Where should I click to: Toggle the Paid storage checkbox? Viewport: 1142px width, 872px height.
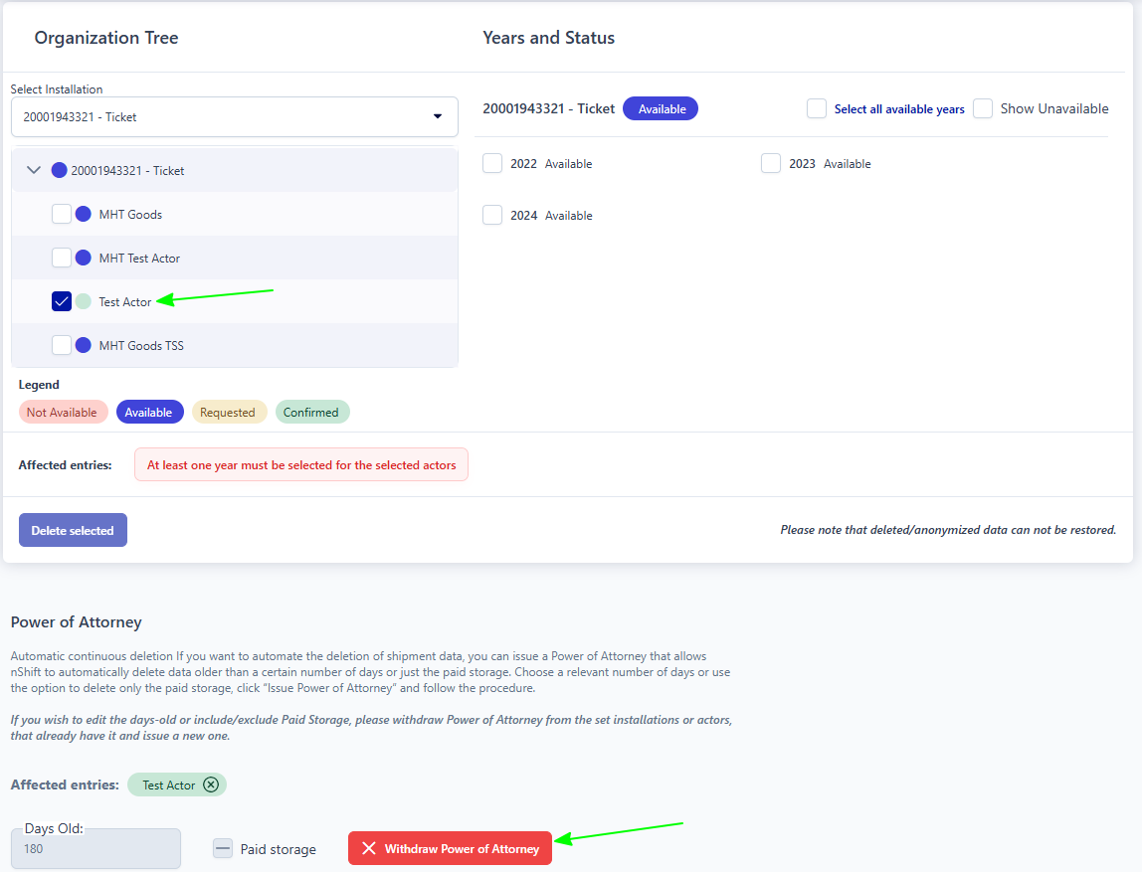click(x=223, y=849)
